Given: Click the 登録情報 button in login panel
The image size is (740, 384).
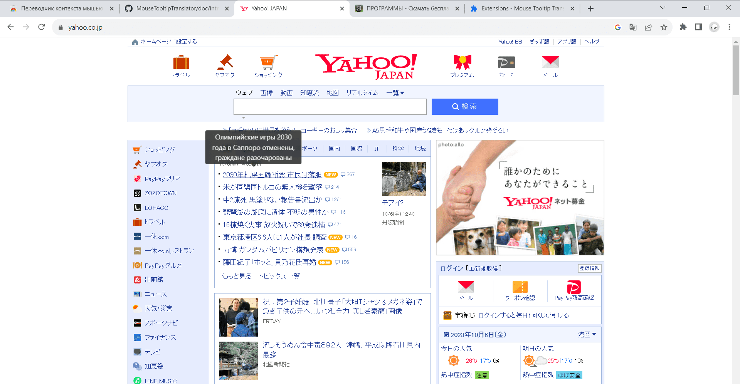Looking at the screenshot, I should [590, 268].
